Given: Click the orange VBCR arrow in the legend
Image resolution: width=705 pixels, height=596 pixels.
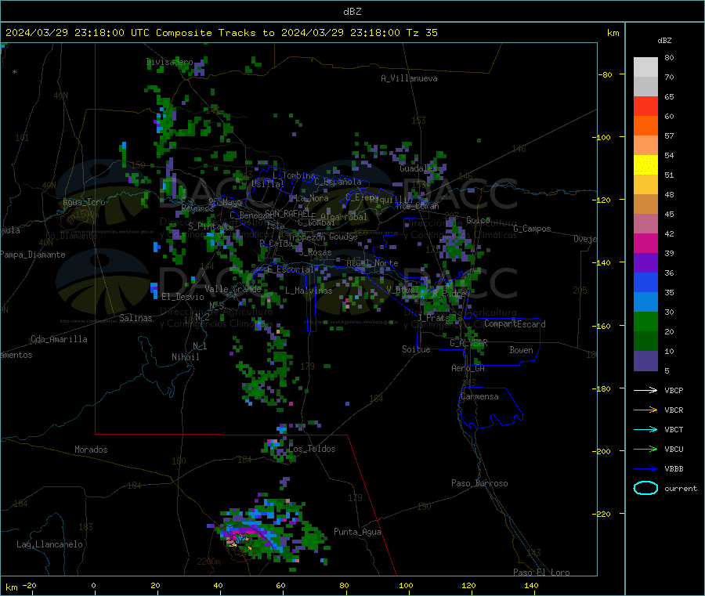Looking at the screenshot, I should point(645,410).
